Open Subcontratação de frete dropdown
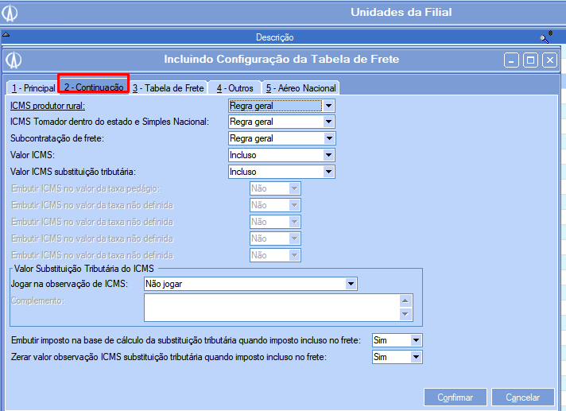566x411 pixels. (x=329, y=138)
